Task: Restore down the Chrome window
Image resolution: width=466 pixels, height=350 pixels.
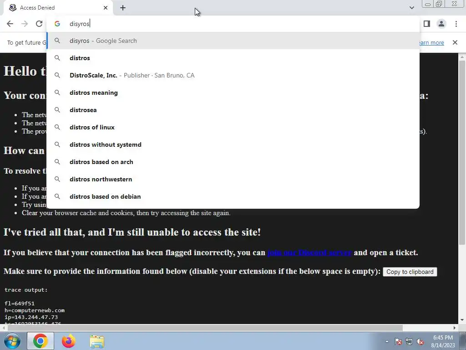Action: (x=439, y=4)
